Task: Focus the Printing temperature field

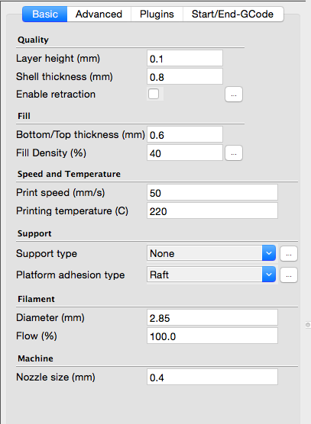Action: [x=212, y=210]
